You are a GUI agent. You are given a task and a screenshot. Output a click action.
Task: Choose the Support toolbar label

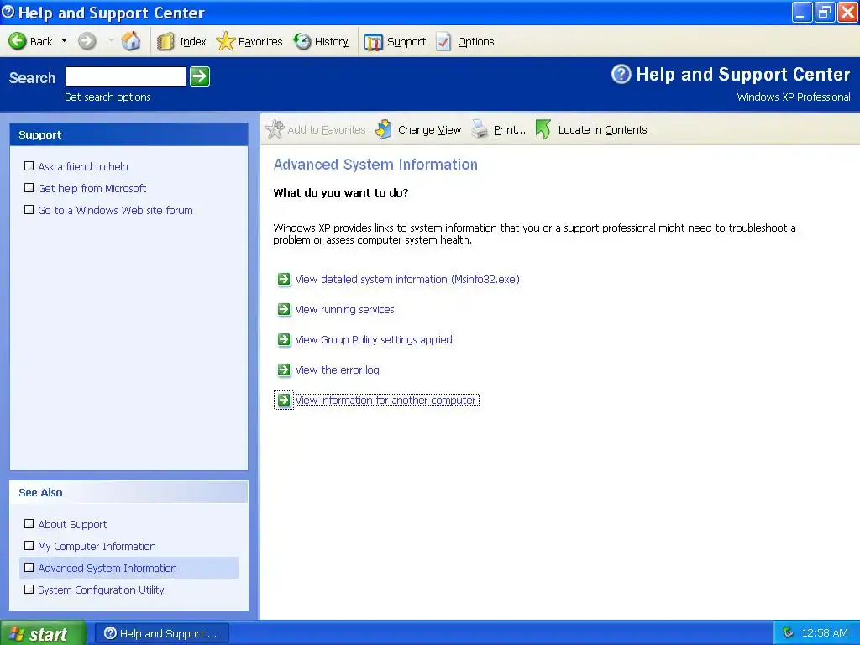406,42
